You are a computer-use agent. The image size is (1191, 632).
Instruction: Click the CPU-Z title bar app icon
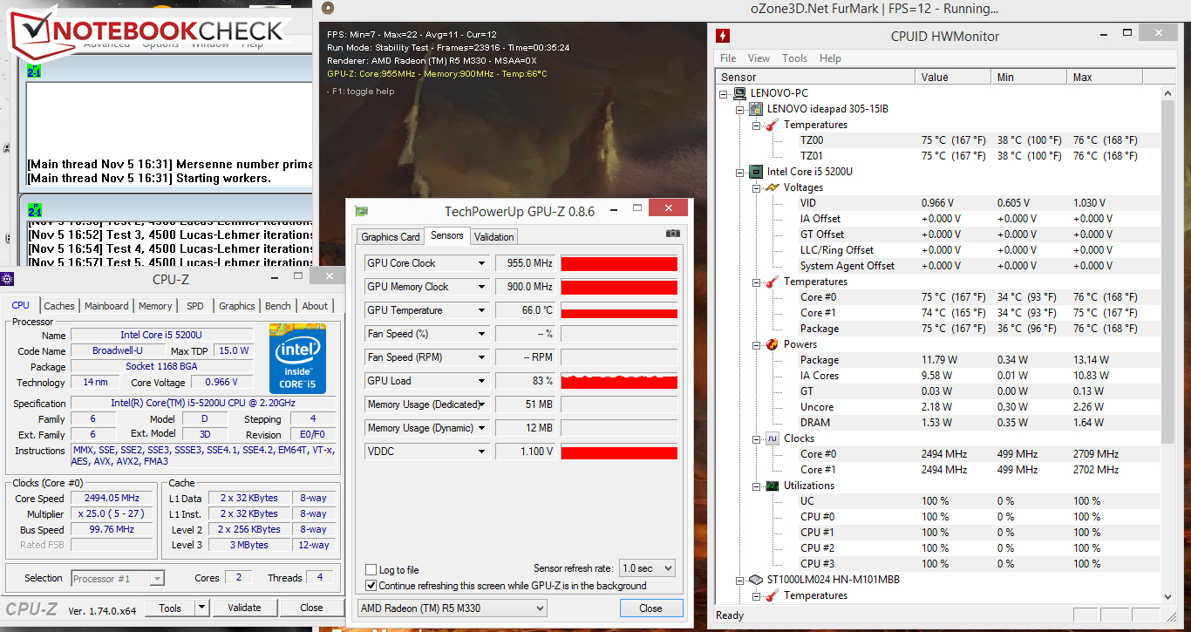(x=8, y=279)
